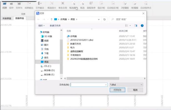Click the Z桩编辑 edit icon
Viewport: 171px width, 110px height.
click(x=125, y=3)
